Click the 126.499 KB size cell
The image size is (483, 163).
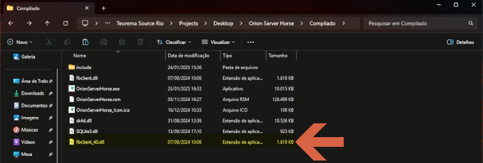[283, 99]
